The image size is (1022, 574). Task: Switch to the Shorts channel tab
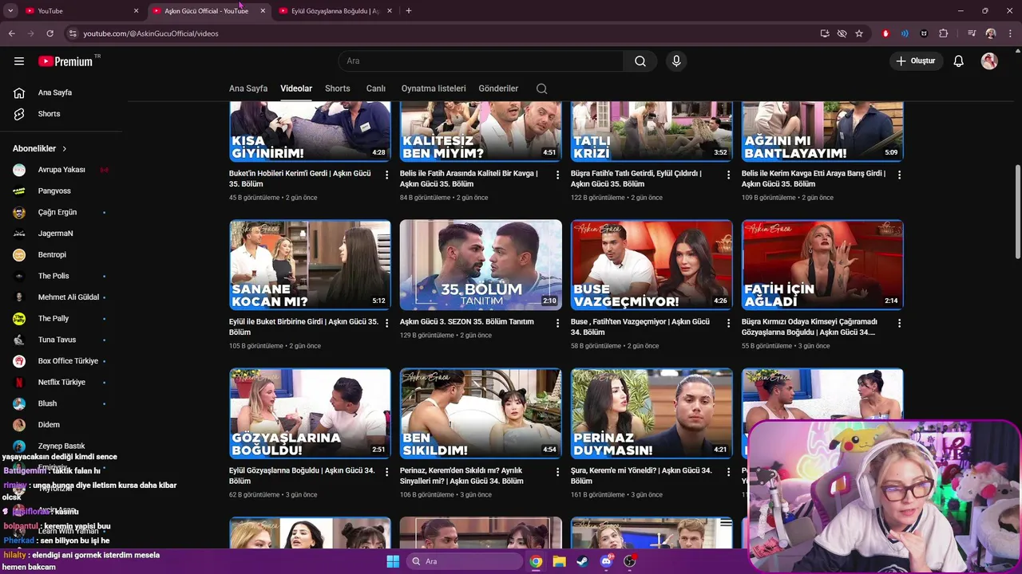coord(338,88)
